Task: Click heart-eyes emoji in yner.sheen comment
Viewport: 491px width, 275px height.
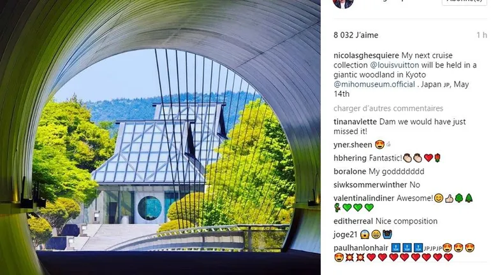Action: tap(379, 145)
